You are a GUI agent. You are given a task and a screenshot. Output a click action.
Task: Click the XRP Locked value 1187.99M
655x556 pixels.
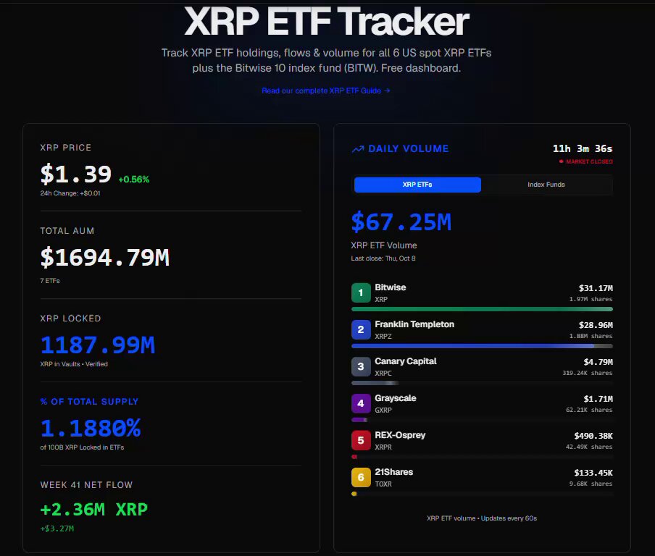(x=98, y=345)
